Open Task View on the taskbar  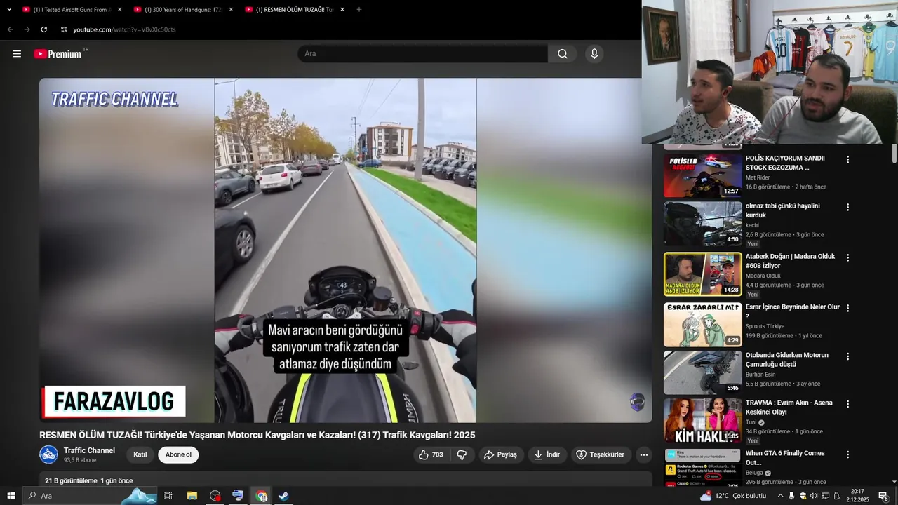coord(168,496)
